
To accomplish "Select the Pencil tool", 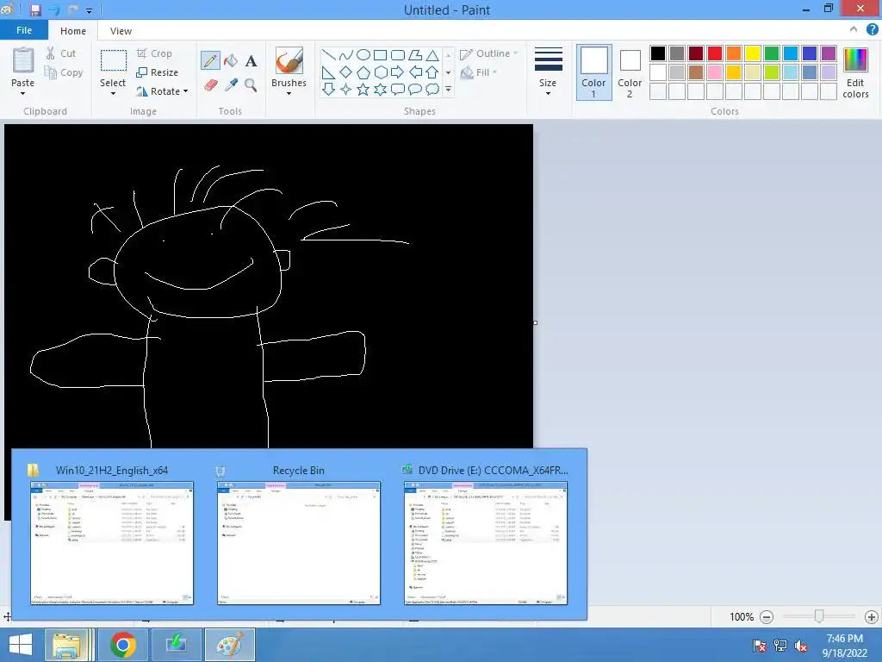I will 210,61.
